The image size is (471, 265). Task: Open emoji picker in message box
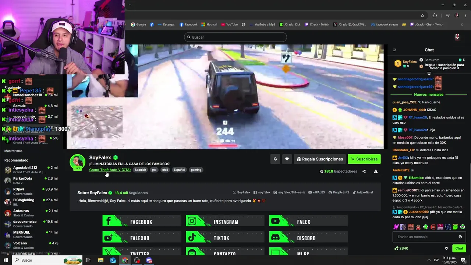(x=460, y=237)
